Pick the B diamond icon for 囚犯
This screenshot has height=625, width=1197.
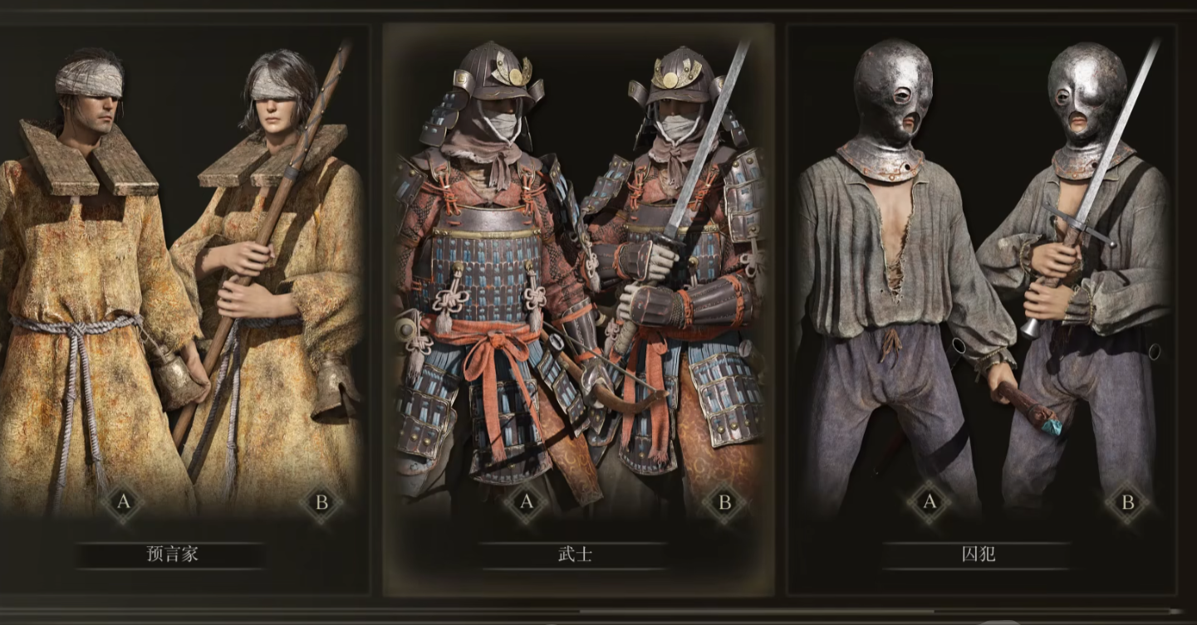click(x=1127, y=502)
